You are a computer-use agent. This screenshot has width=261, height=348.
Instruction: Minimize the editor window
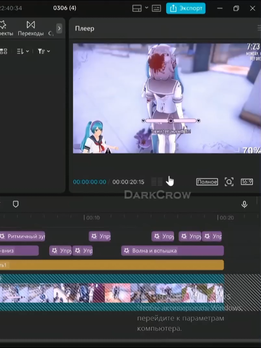pyautogui.click(x=219, y=8)
